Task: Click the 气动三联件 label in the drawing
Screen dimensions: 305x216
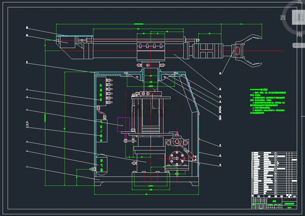Action: pos(101,131)
